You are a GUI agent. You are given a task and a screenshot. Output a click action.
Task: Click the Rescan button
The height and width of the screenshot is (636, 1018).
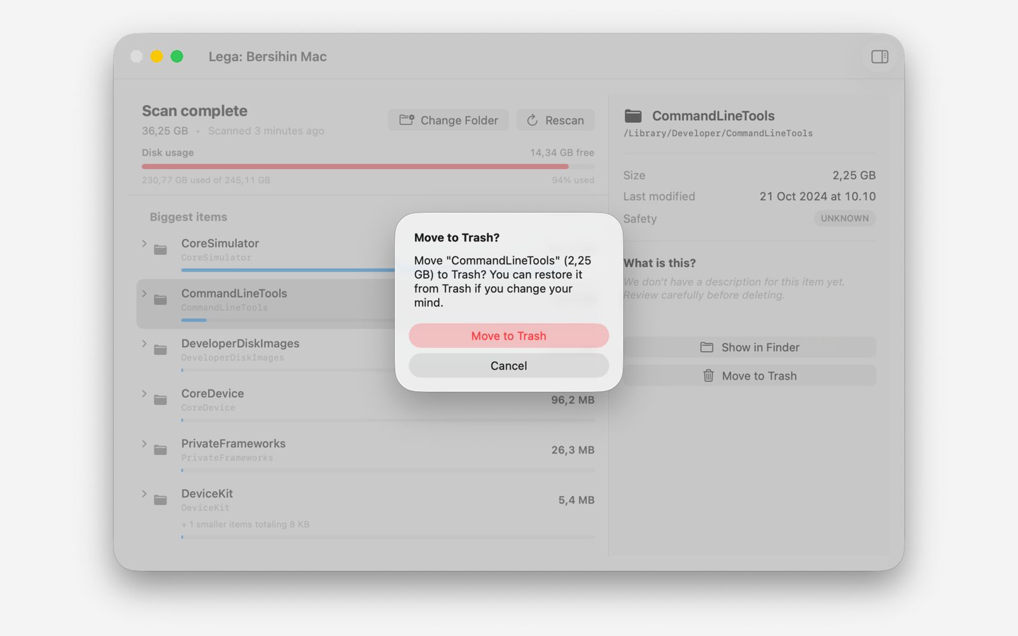click(x=555, y=120)
